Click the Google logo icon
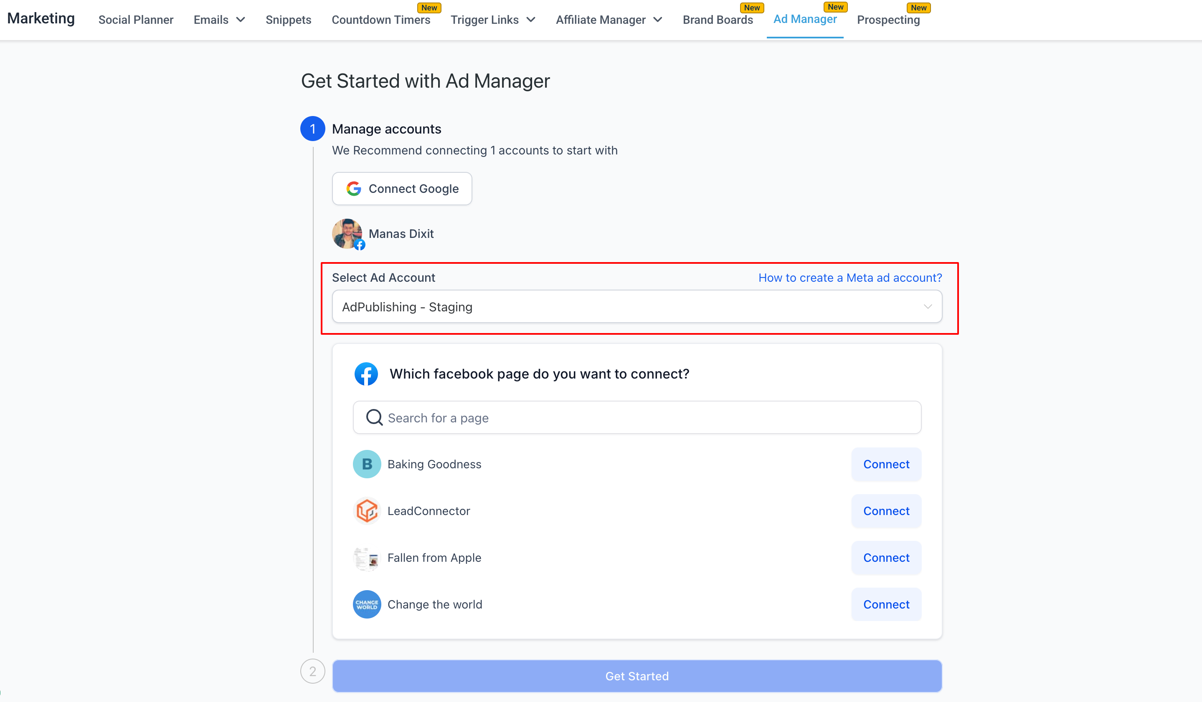Viewport: 1202px width, 702px height. coord(353,189)
